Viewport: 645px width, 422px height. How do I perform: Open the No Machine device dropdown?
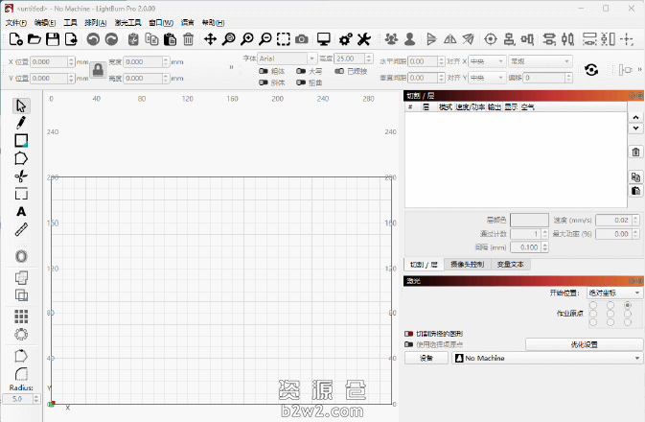(547, 358)
